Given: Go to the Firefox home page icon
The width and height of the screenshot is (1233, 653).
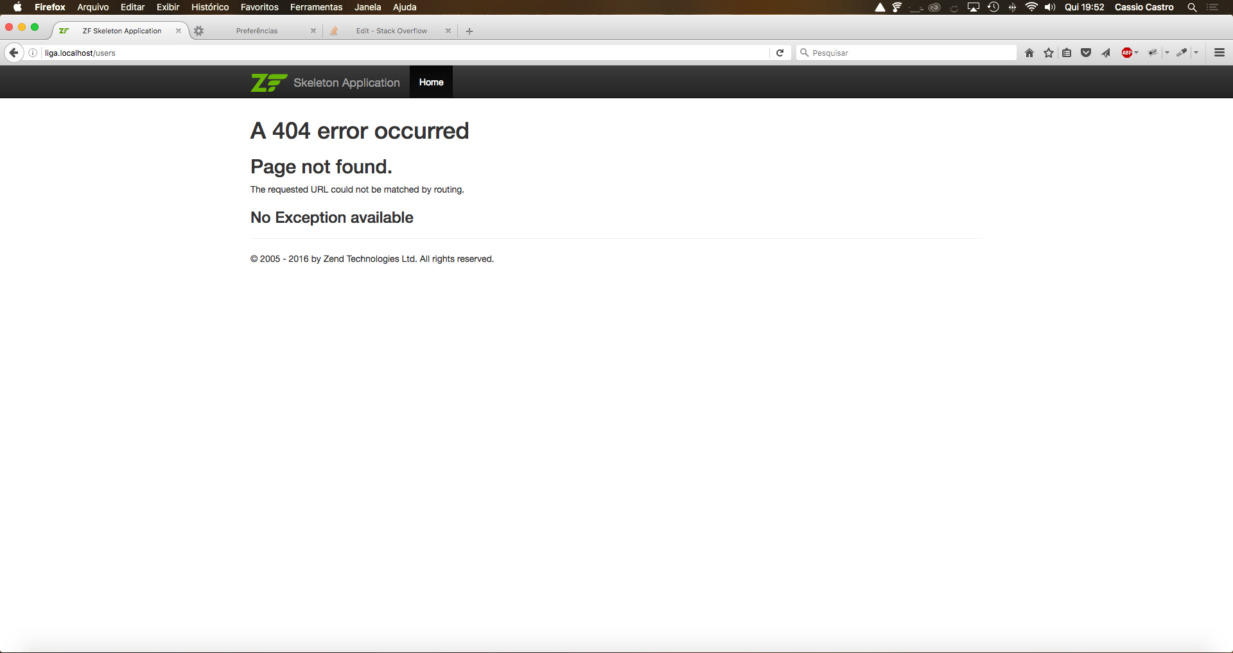Looking at the screenshot, I should click(x=1029, y=53).
